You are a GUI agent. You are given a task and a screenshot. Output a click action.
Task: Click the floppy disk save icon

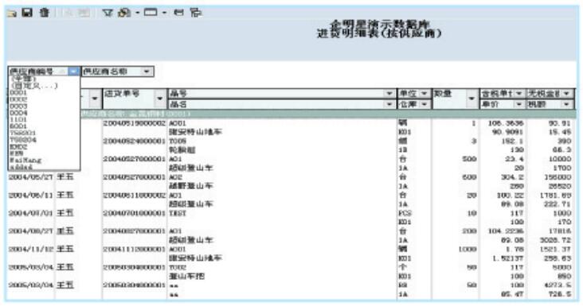tap(27, 13)
